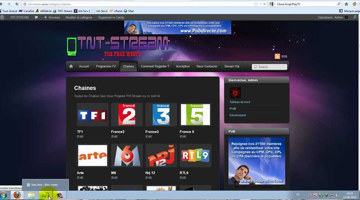360x200 pixels.
Task: Click Edit link under France3
Action: click(148, 137)
